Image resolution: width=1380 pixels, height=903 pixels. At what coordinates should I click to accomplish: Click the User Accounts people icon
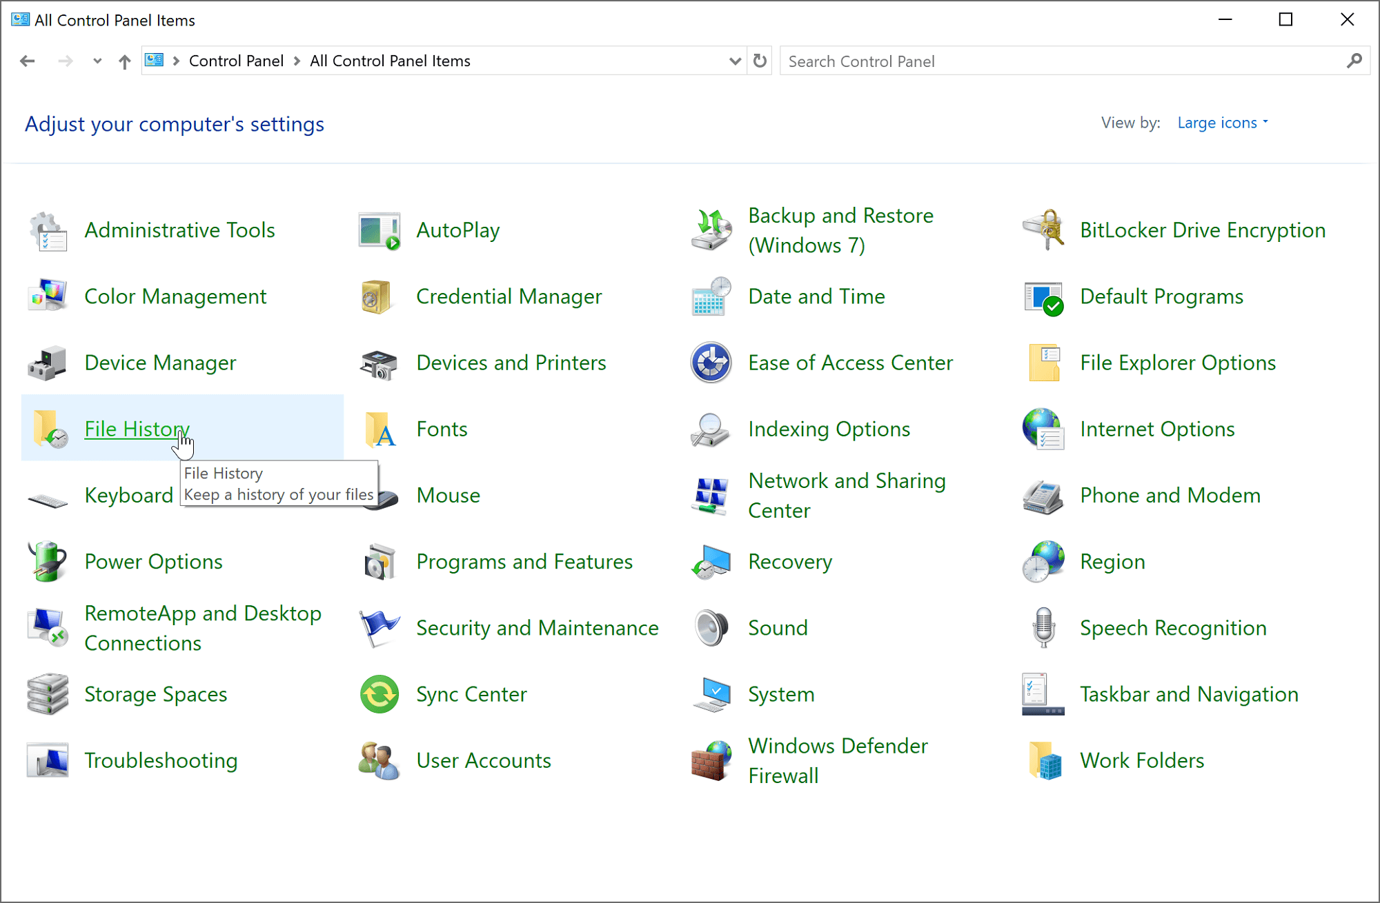click(379, 761)
